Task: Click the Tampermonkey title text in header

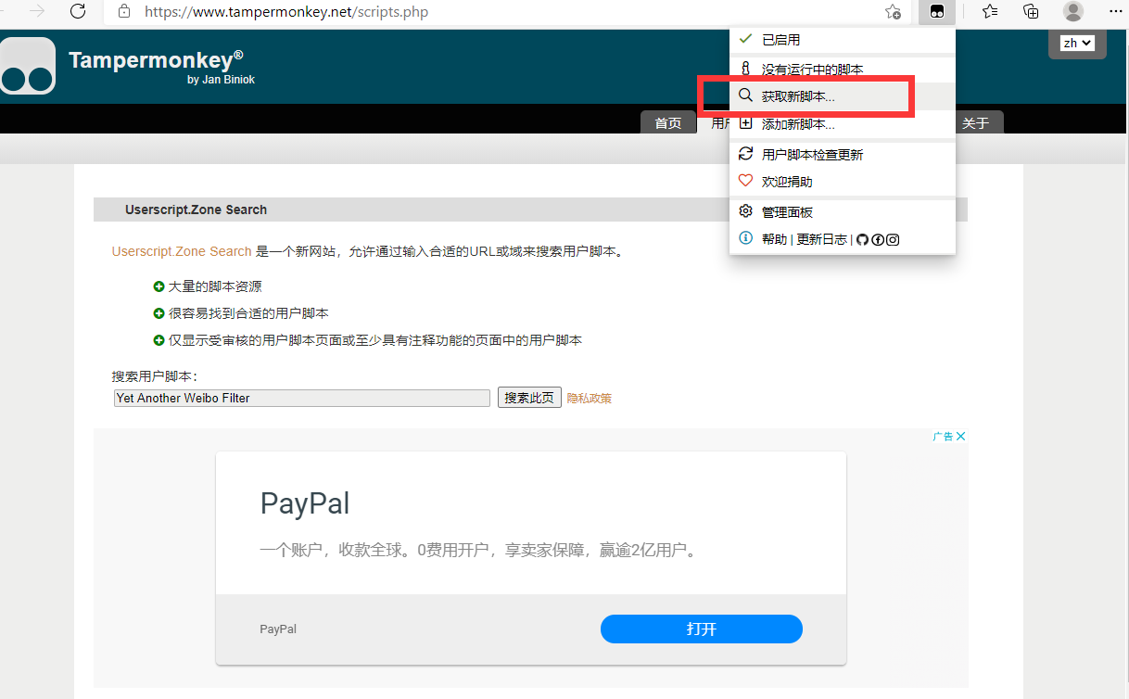Action: click(x=156, y=60)
